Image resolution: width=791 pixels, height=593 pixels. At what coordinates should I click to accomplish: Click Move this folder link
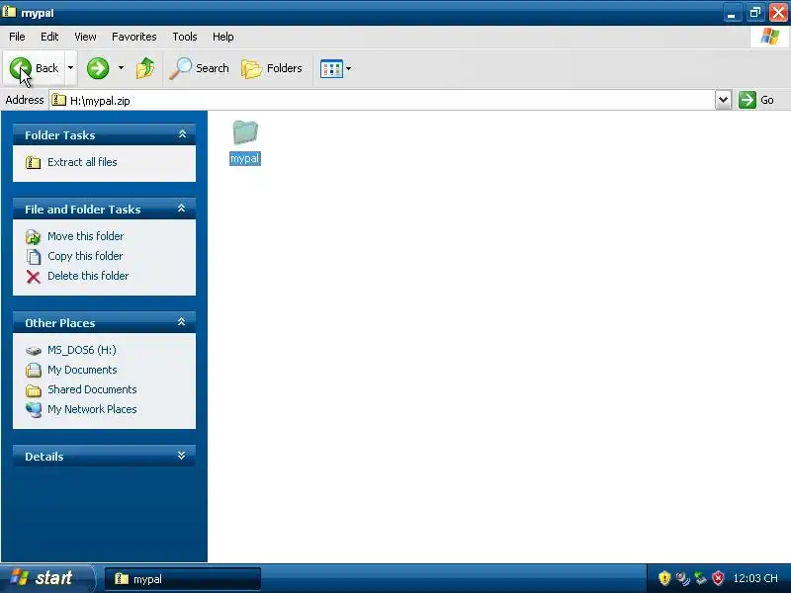point(85,236)
